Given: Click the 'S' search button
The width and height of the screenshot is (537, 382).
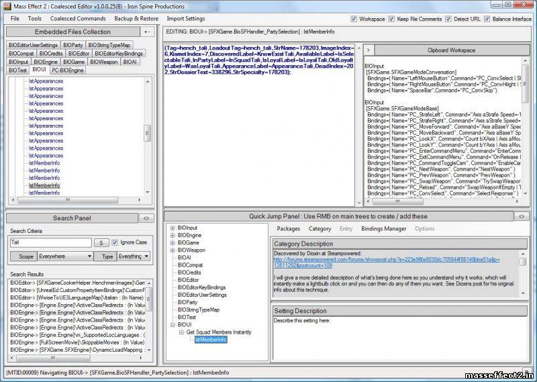Looking at the screenshot, I should point(101,242).
